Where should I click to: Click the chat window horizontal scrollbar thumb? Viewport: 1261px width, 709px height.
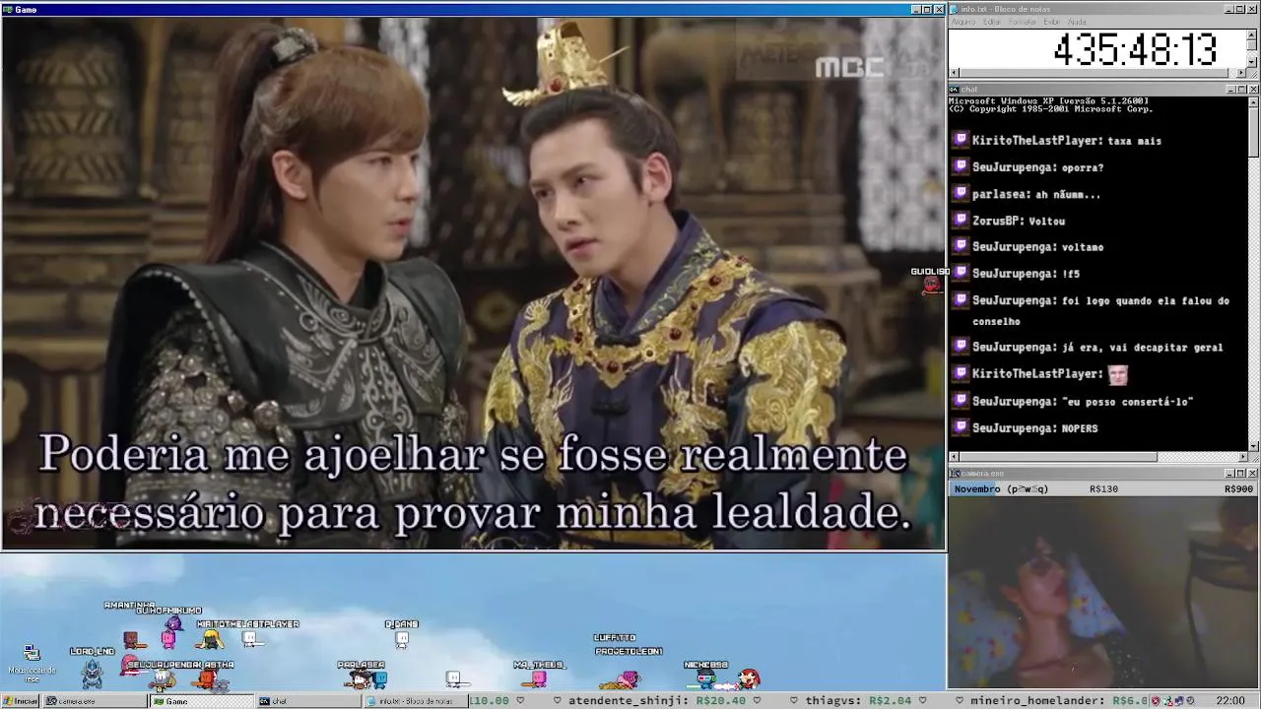pos(1058,457)
